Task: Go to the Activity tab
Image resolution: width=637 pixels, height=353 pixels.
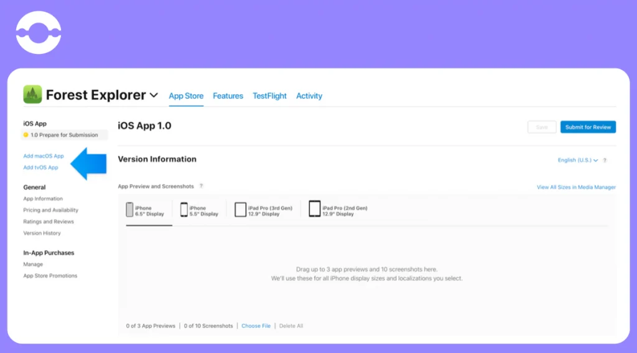Action: click(x=309, y=96)
